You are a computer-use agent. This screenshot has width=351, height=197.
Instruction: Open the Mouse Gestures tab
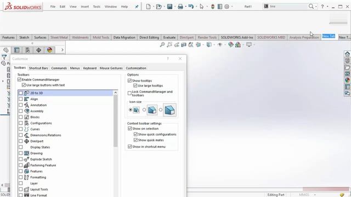[x=111, y=68]
